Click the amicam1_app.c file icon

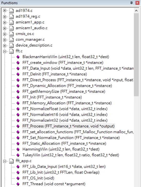[x=12, y=22]
